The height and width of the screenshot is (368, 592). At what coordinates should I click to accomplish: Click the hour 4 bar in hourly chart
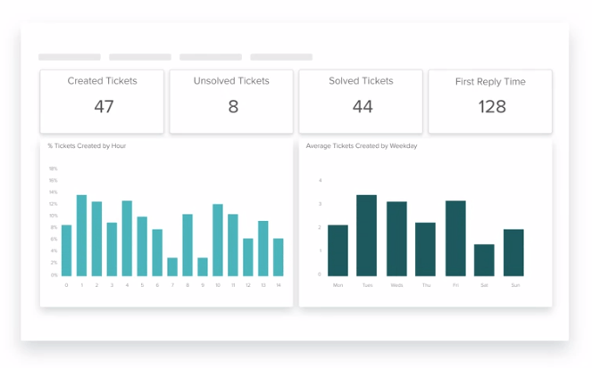pyautogui.click(x=127, y=239)
